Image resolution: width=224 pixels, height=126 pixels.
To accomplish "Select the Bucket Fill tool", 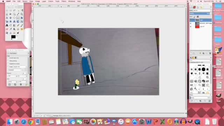I will (10, 25).
